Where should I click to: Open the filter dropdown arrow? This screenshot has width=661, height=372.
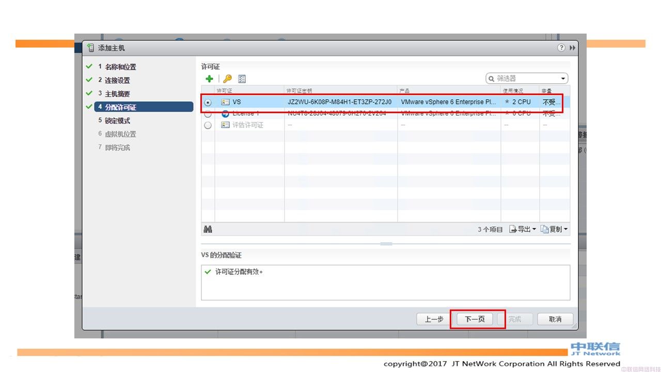tap(563, 79)
